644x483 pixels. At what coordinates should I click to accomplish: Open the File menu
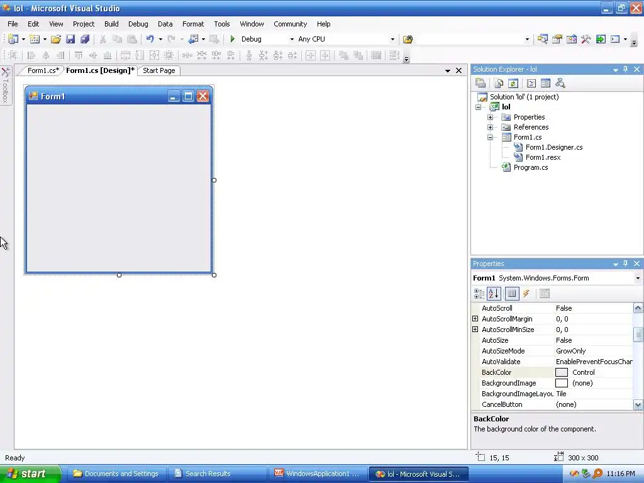(x=13, y=24)
